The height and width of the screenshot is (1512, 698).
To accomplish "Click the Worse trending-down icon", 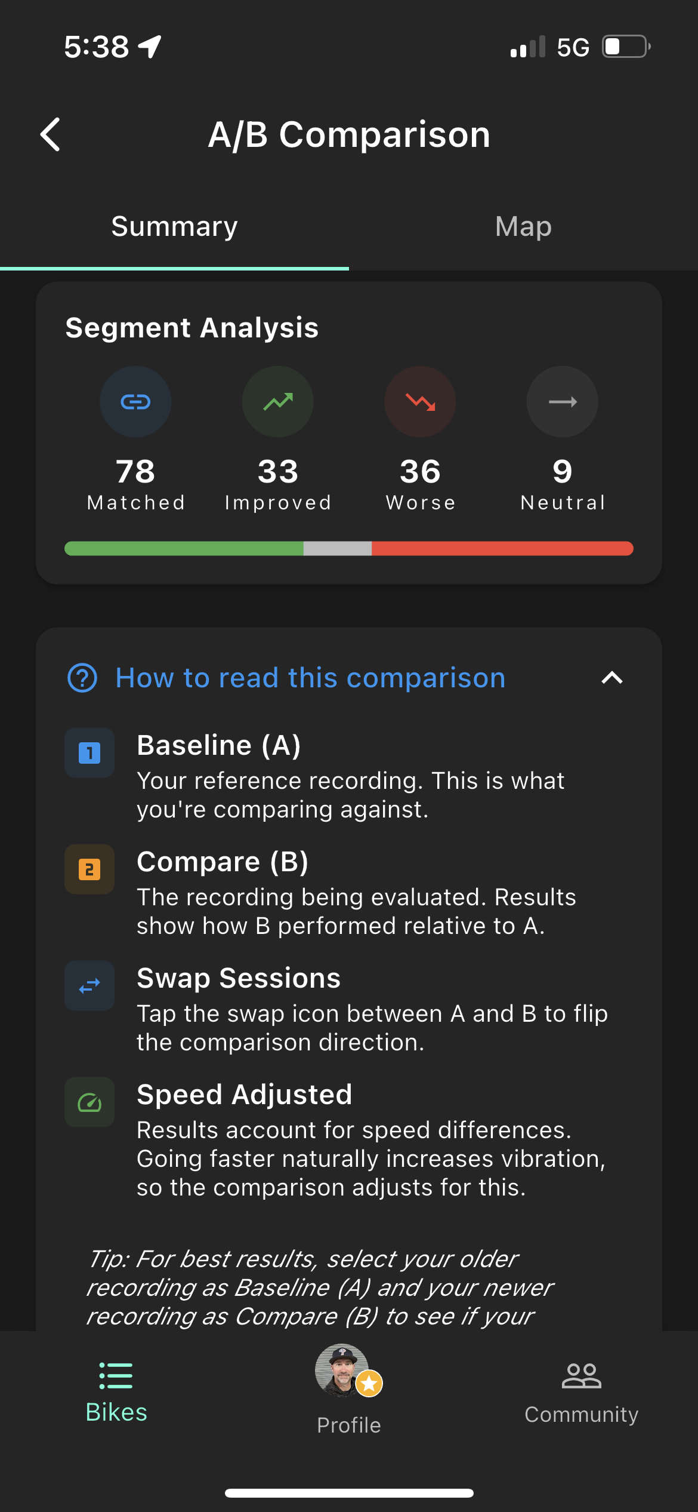I will coord(420,401).
